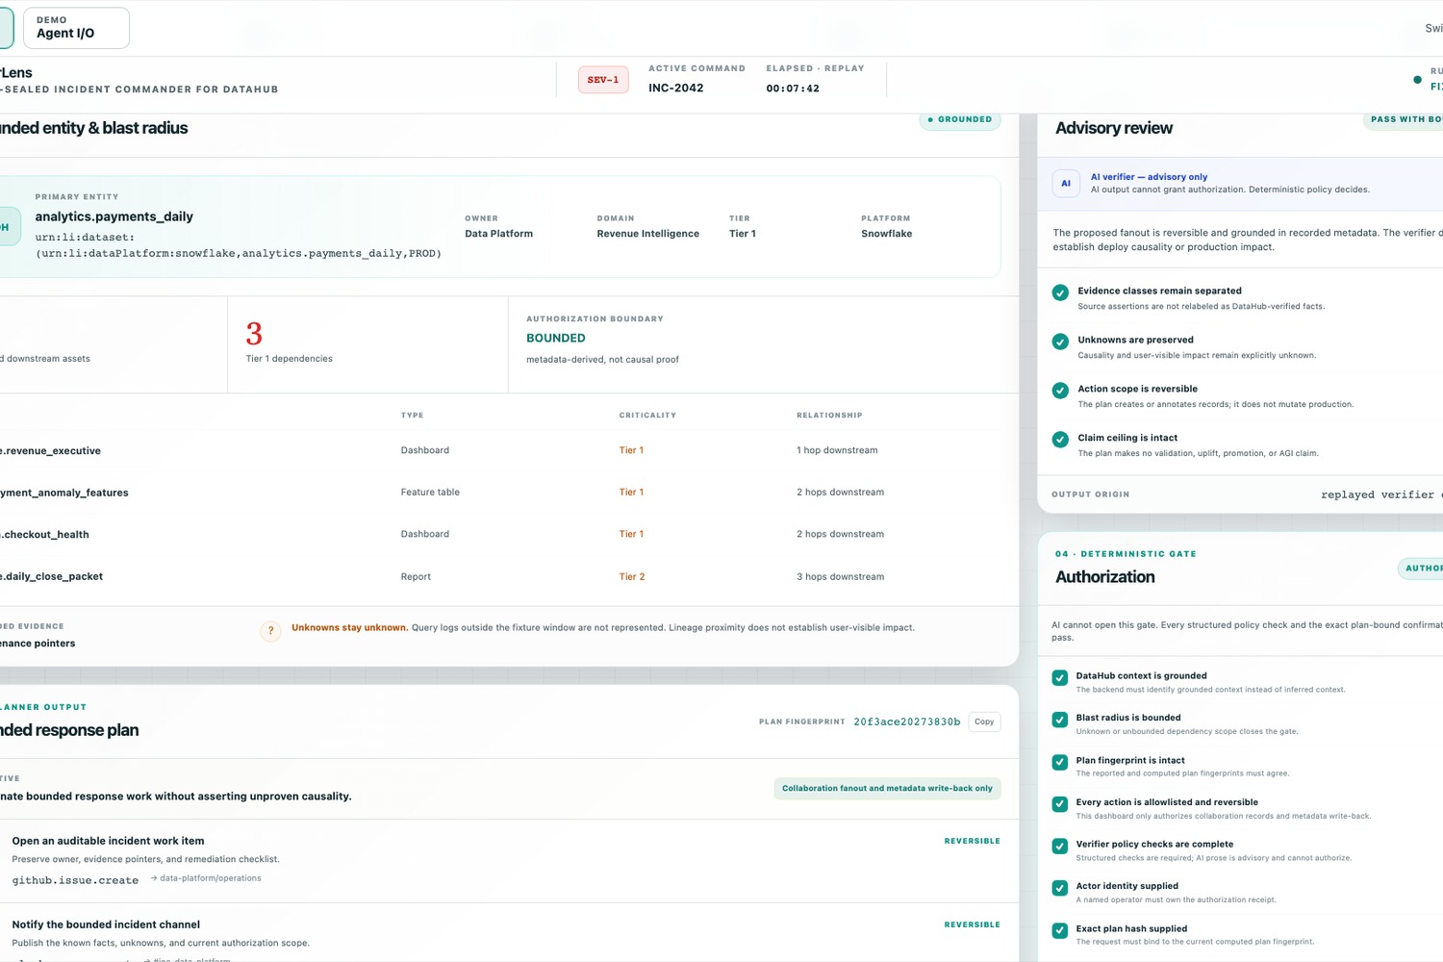This screenshot has height=962, width=1443.
Task: Toggle the Exact plan hash supplied checkbox
Action: click(x=1060, y=930)
